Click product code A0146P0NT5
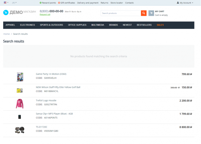Viewport: 201px width, 144px height. (51, 118)
